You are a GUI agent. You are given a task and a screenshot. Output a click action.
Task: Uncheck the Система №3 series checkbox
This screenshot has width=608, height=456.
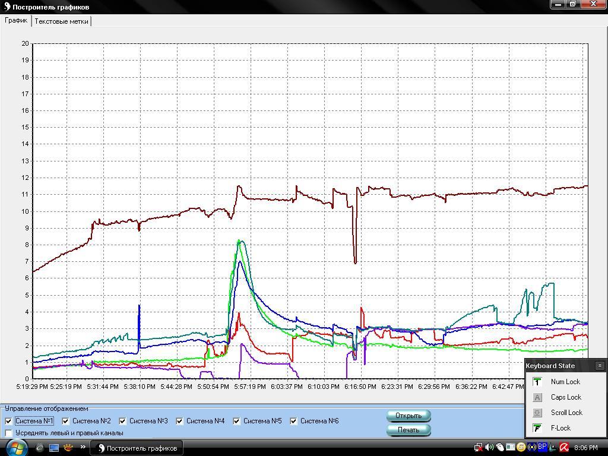click(x=122, y=421)
